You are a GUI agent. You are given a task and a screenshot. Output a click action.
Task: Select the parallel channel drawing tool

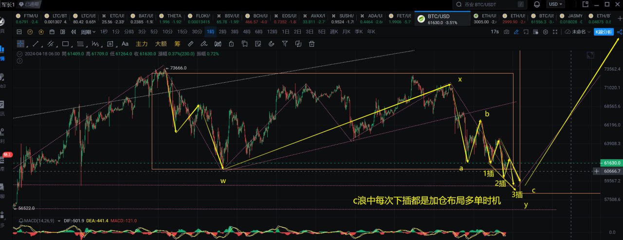tap(51, 43)
